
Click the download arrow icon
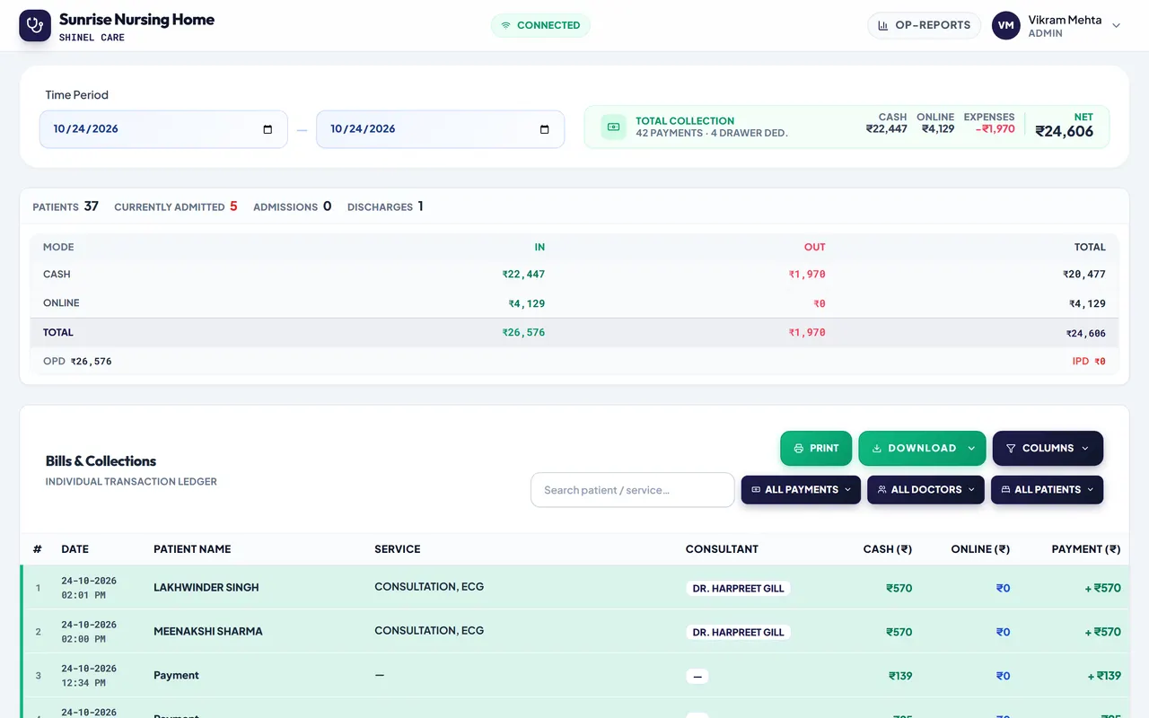877,448
